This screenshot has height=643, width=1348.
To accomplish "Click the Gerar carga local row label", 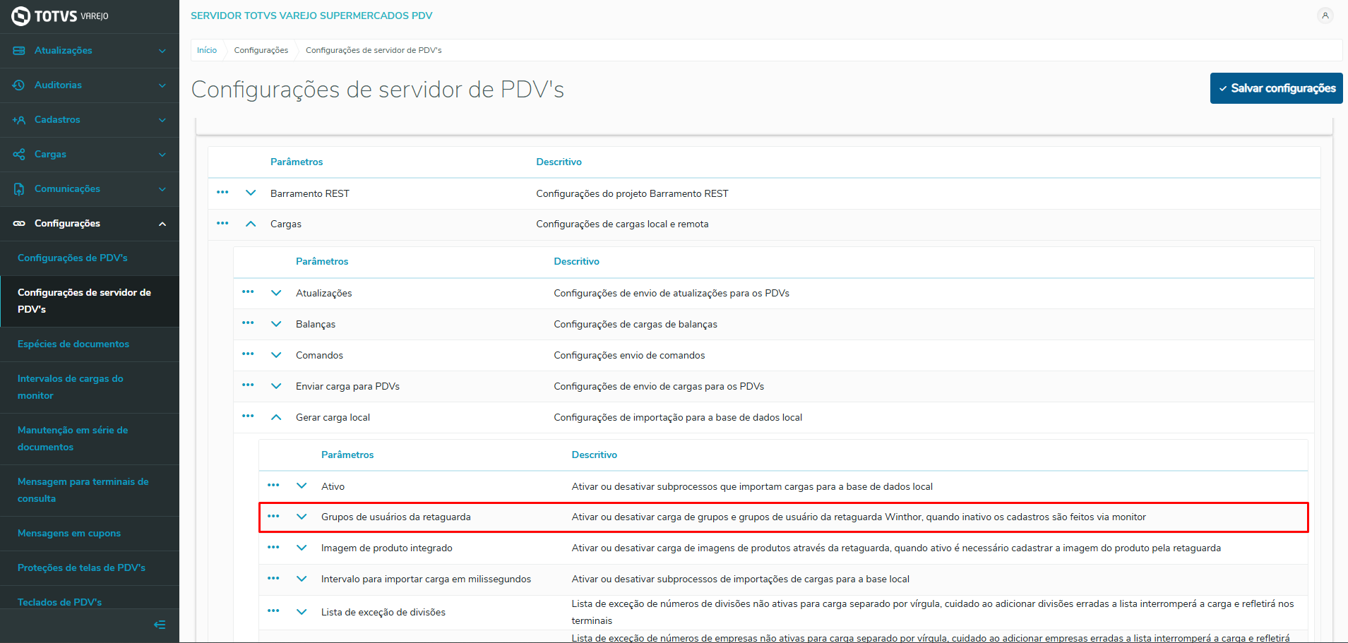I will click(333, 417).
